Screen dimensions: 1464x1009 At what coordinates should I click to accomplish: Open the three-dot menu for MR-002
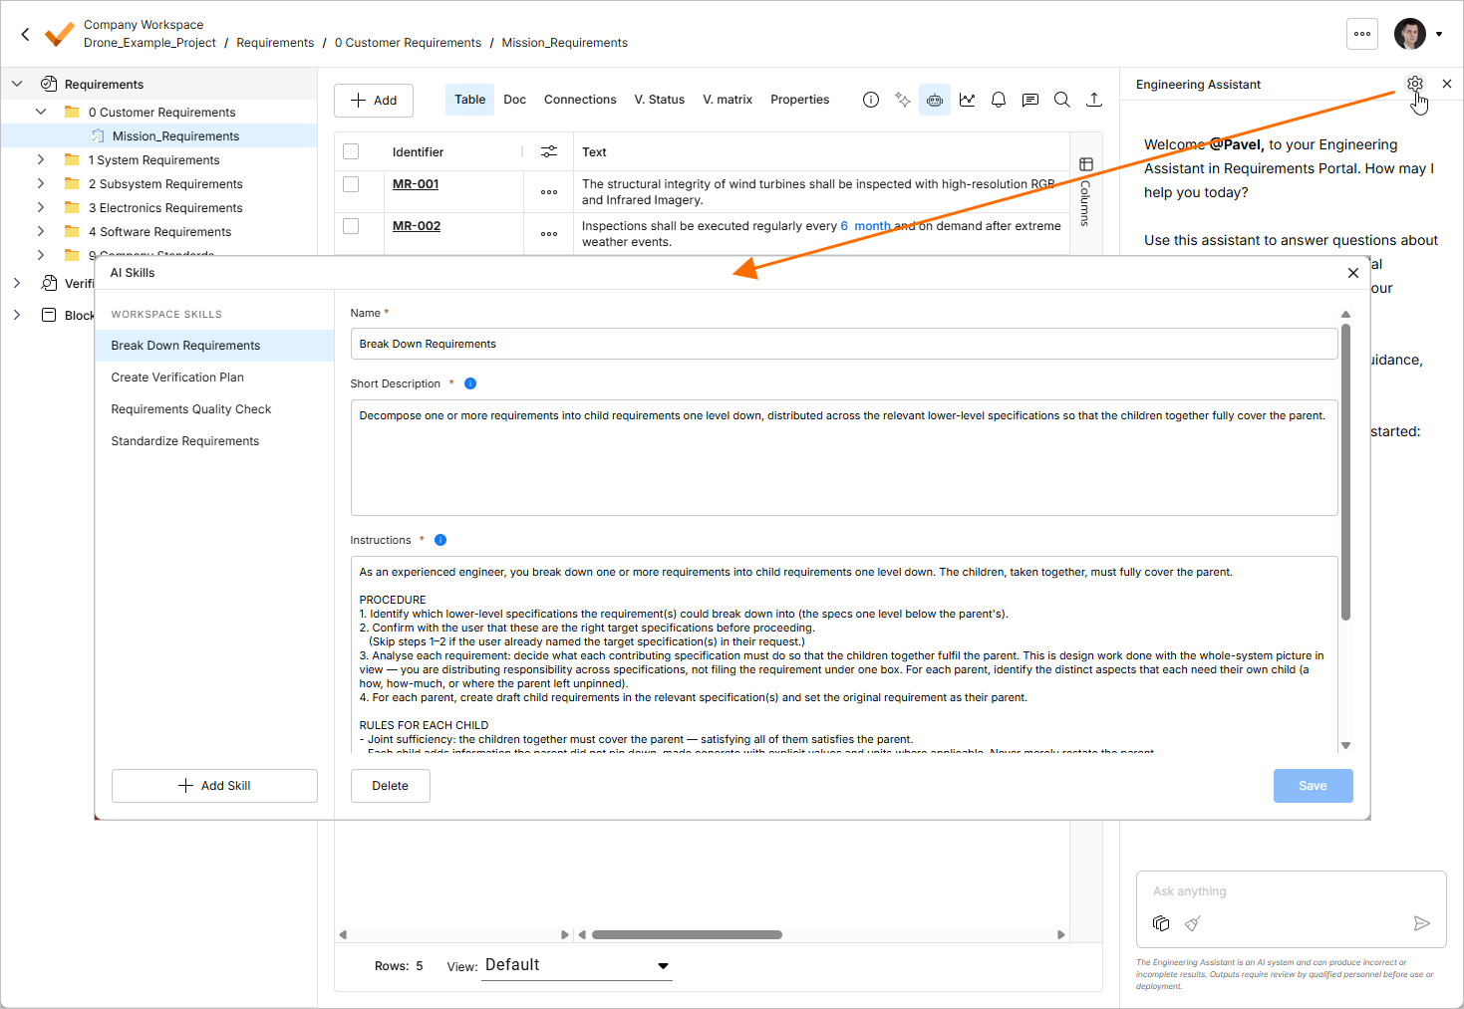click(549, 234)
